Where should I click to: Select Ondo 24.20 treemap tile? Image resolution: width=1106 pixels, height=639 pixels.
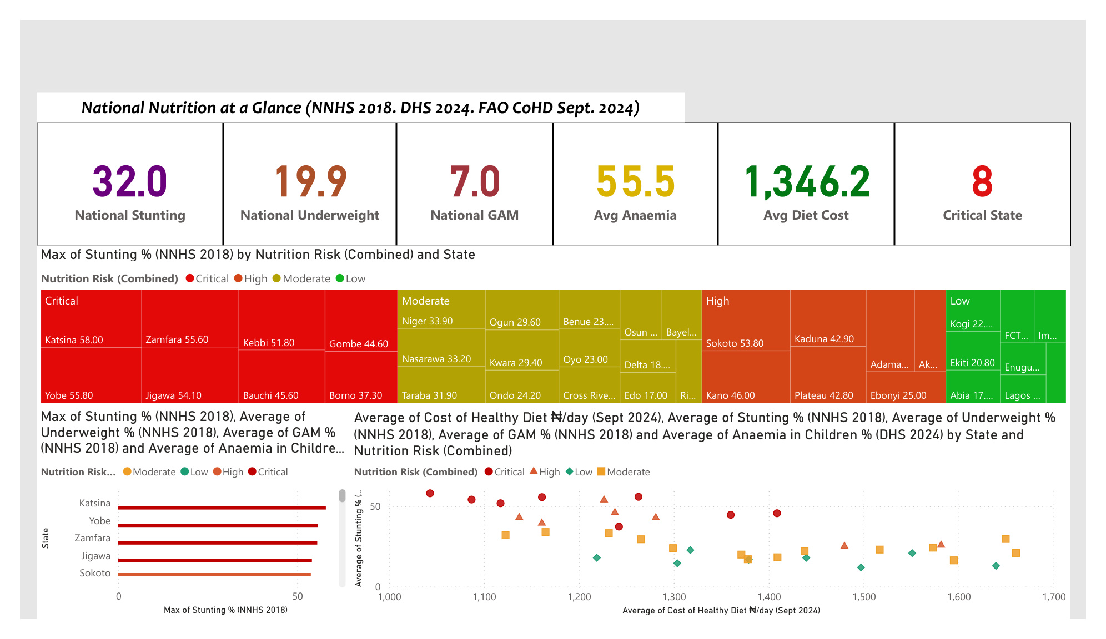(522, 387)
